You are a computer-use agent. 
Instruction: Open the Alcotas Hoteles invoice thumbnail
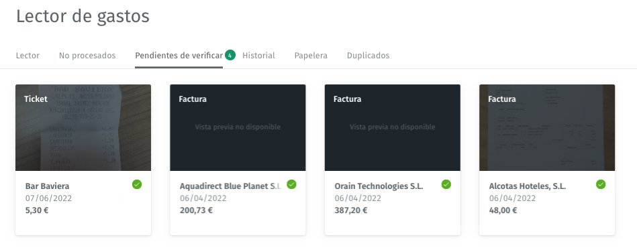547,127
